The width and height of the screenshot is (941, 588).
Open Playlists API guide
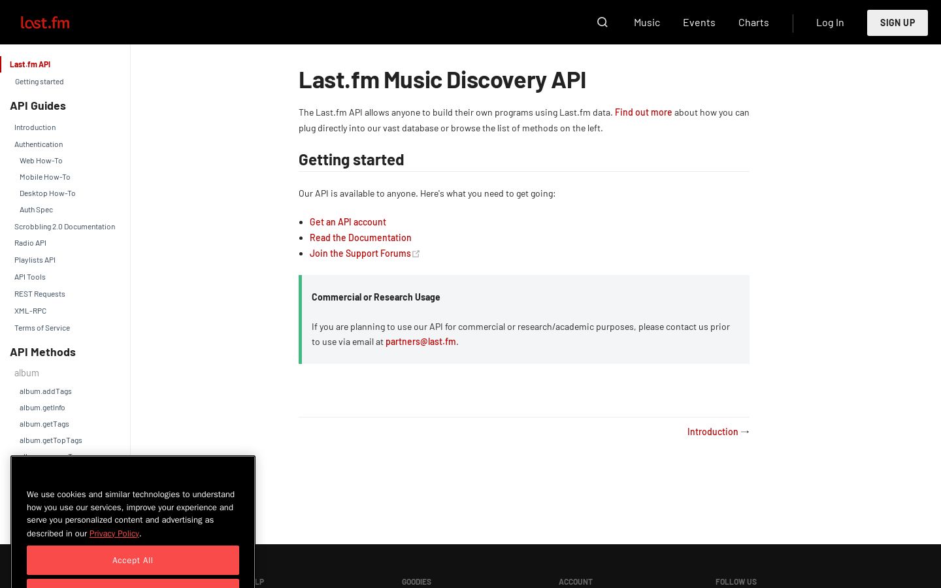[x=35, y=260]
